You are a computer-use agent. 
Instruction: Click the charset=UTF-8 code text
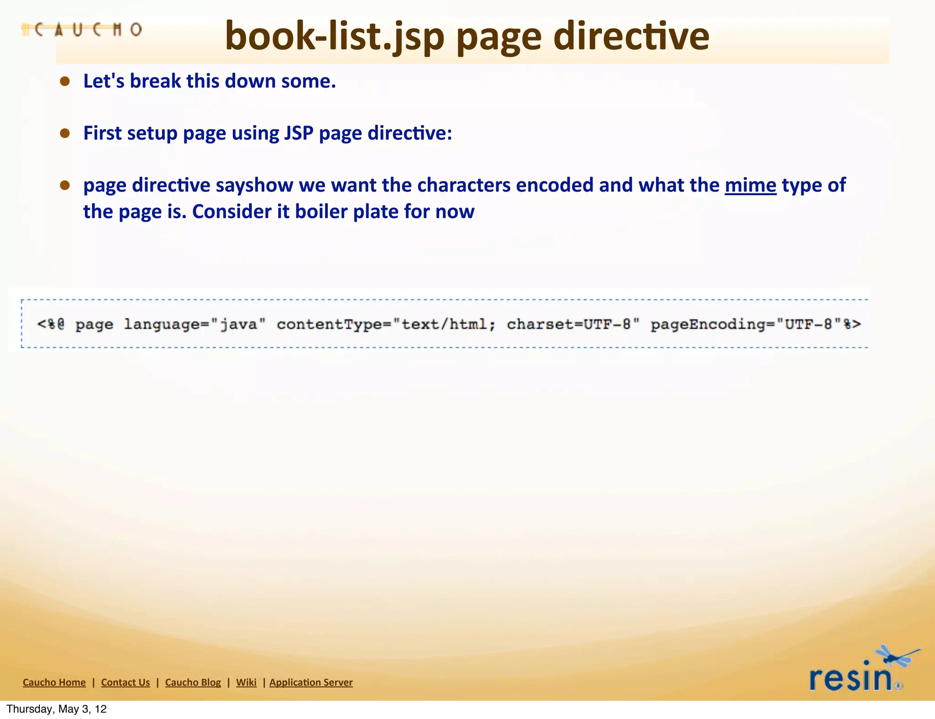pyautogui.click(x=573, y=324)
